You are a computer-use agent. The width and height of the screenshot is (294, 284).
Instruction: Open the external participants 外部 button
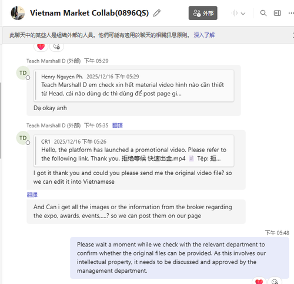point(203,13)
